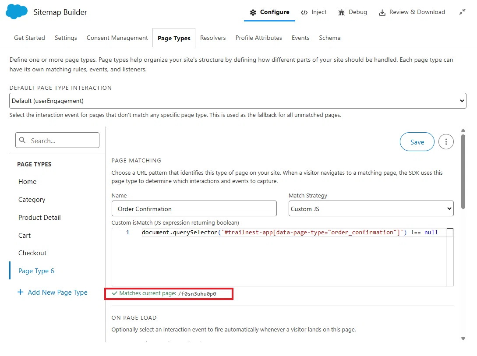Select the Category page type
The width and height of the screenshot is (477, 356).
point(32,199)
